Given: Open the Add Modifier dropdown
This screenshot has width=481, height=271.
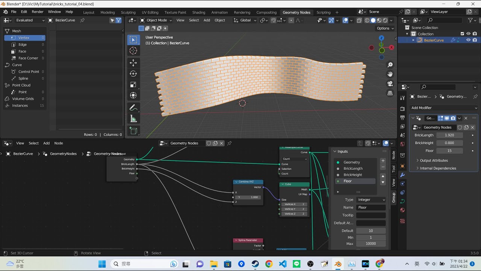Looking at the screenshot, I should (x=444, y=108).
